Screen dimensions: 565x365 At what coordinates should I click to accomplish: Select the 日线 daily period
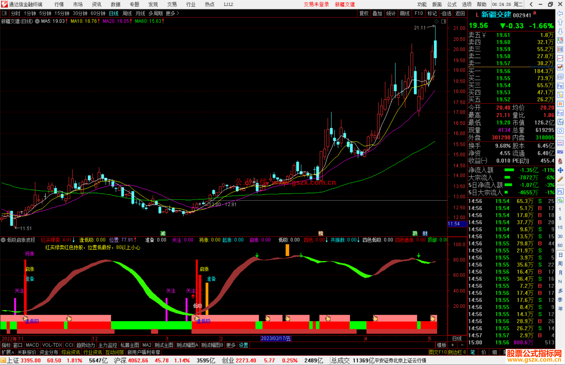coord(114,13)
